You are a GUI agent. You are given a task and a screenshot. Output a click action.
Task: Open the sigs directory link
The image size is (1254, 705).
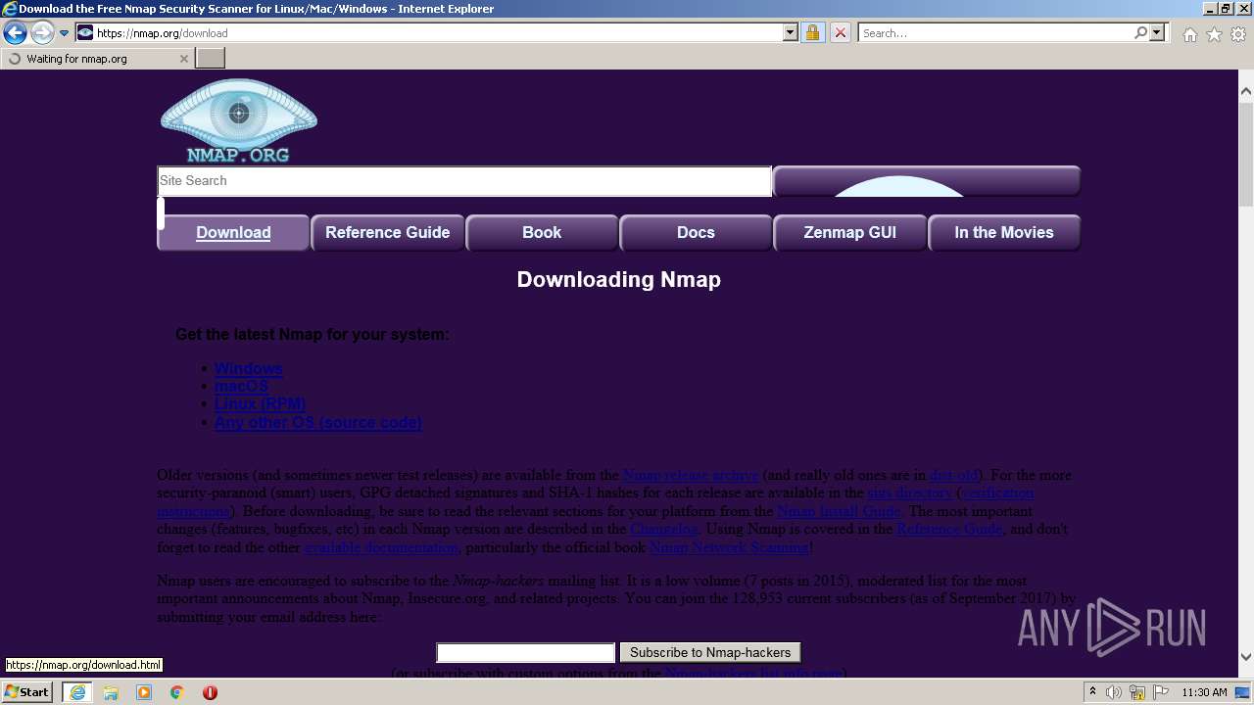tap(910, 493)
